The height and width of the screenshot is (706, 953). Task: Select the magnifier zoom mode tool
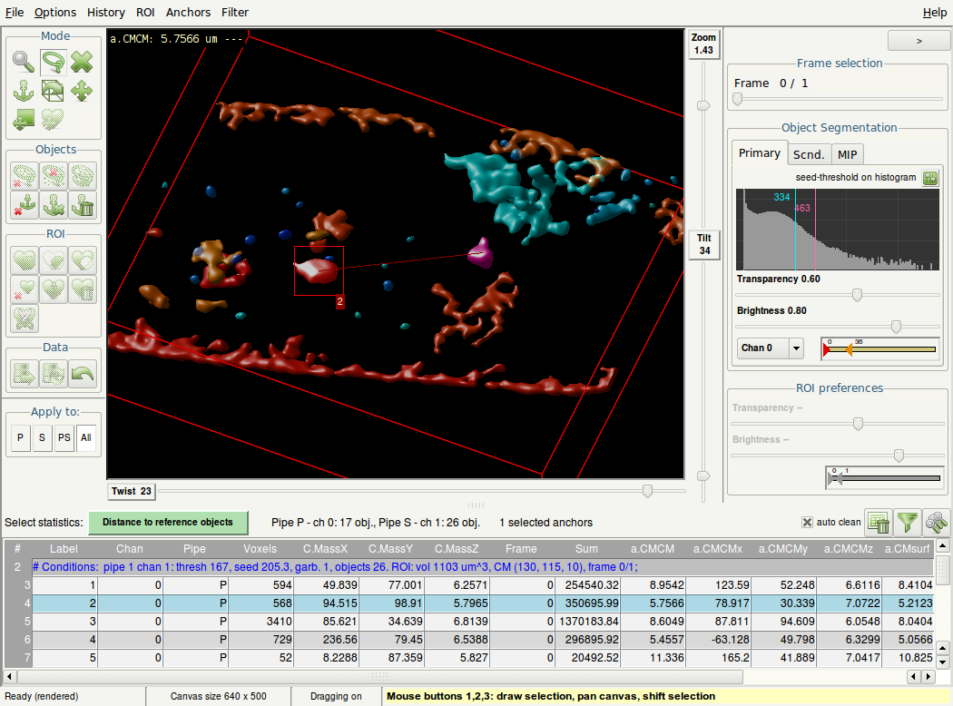coord(24,62)
